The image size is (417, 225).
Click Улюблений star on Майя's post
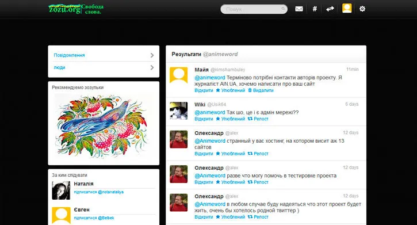coord(230,90)
